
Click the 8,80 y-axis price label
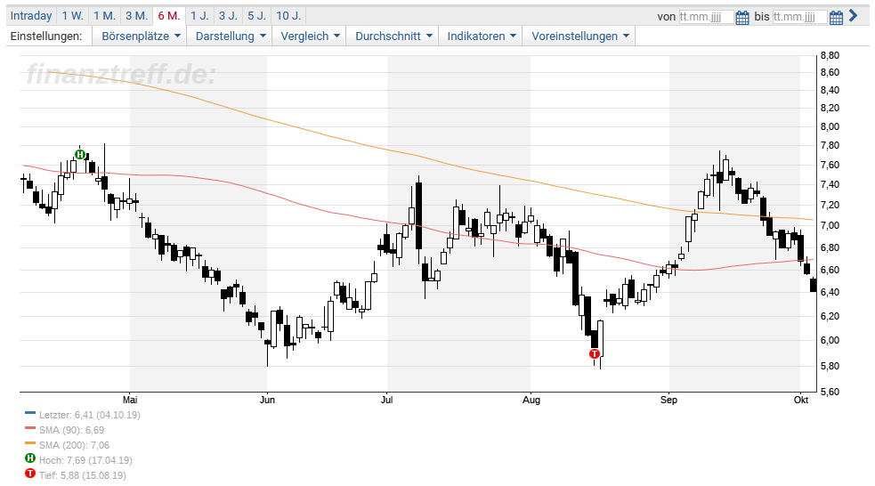[830, 55]
